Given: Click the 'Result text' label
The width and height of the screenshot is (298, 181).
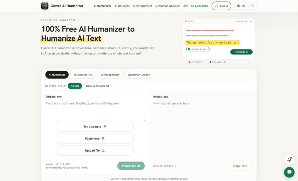Looking at the screenshot, I should [x=160, y=97].
